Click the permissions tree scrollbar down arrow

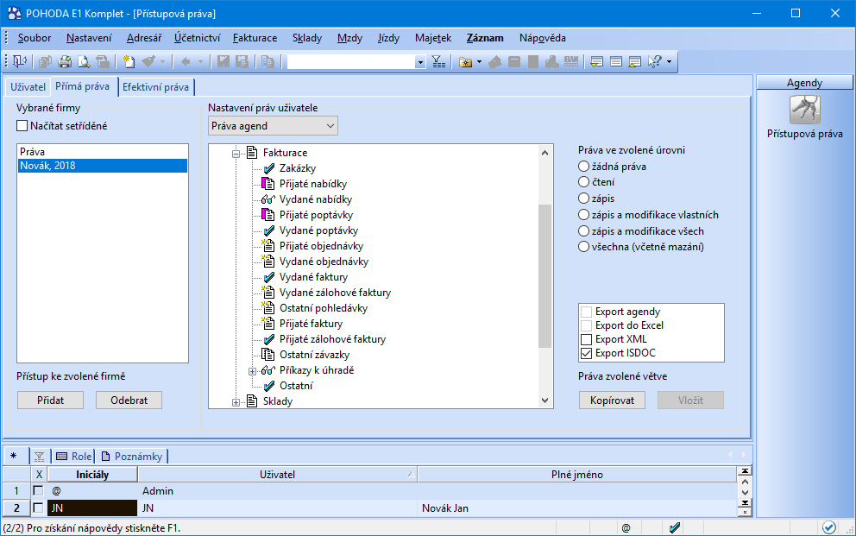point(544,400)
